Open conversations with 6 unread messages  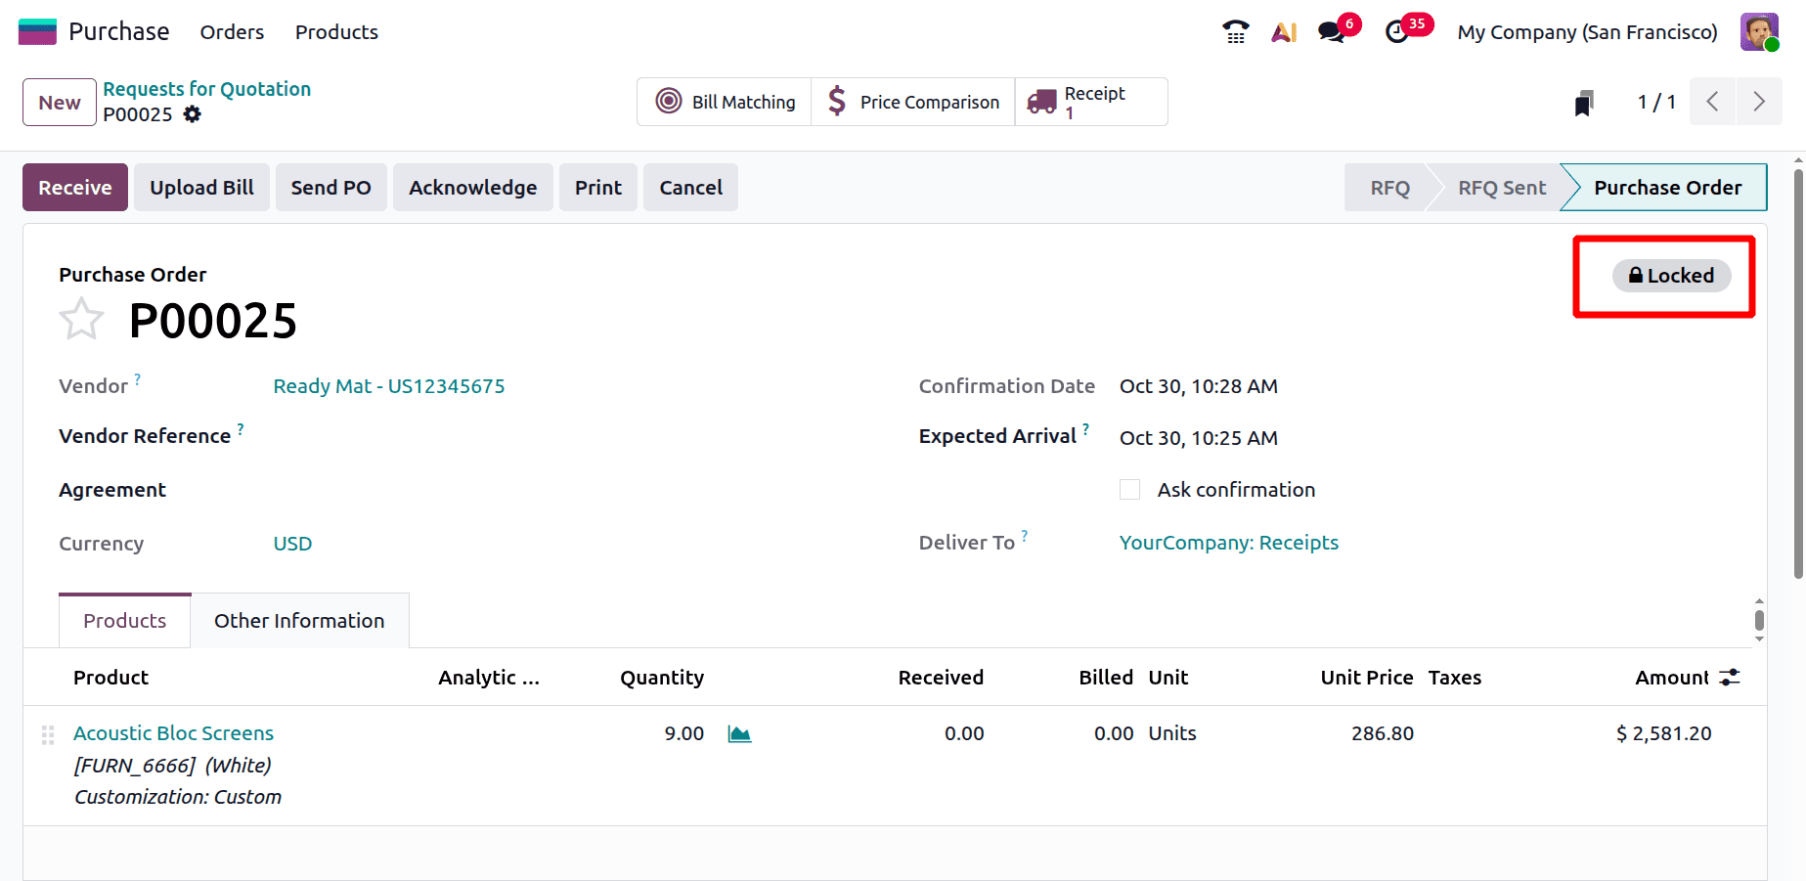[1330, 31]
